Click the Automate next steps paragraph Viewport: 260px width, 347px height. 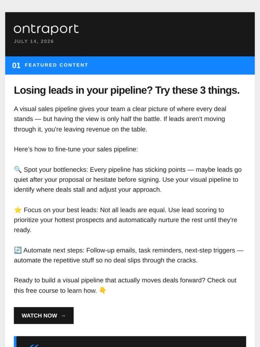pos(129,255)
